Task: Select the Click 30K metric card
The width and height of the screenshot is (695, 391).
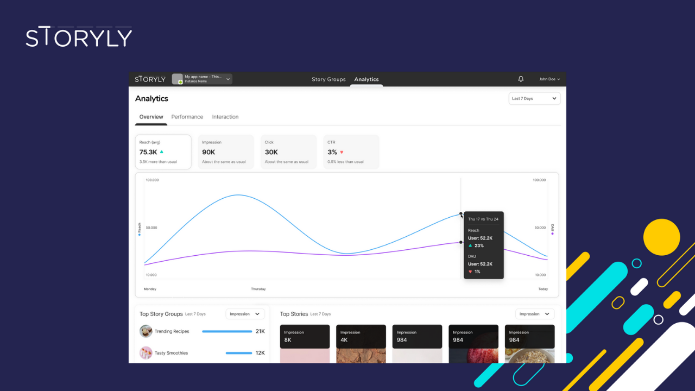Action: click(x=288, y=152)
